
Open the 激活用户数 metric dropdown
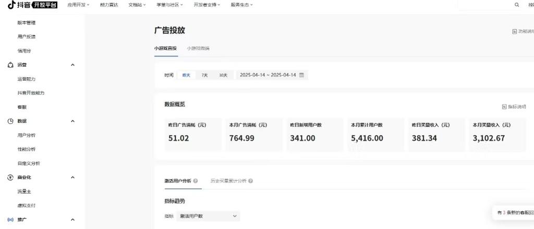coord(208,216)
